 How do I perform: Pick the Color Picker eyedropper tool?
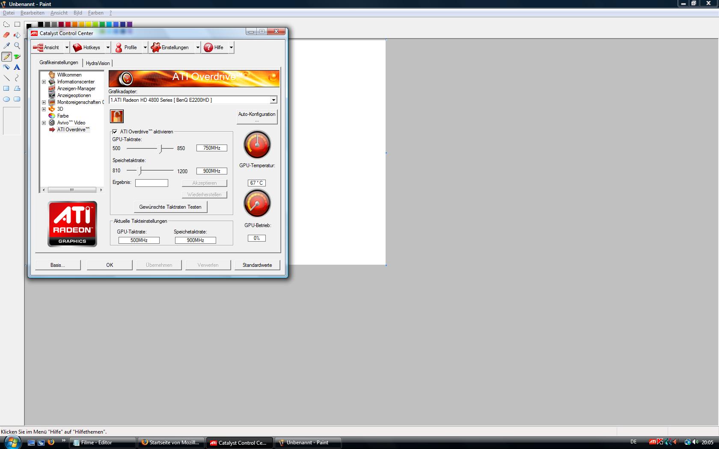(x=6, y=46)
